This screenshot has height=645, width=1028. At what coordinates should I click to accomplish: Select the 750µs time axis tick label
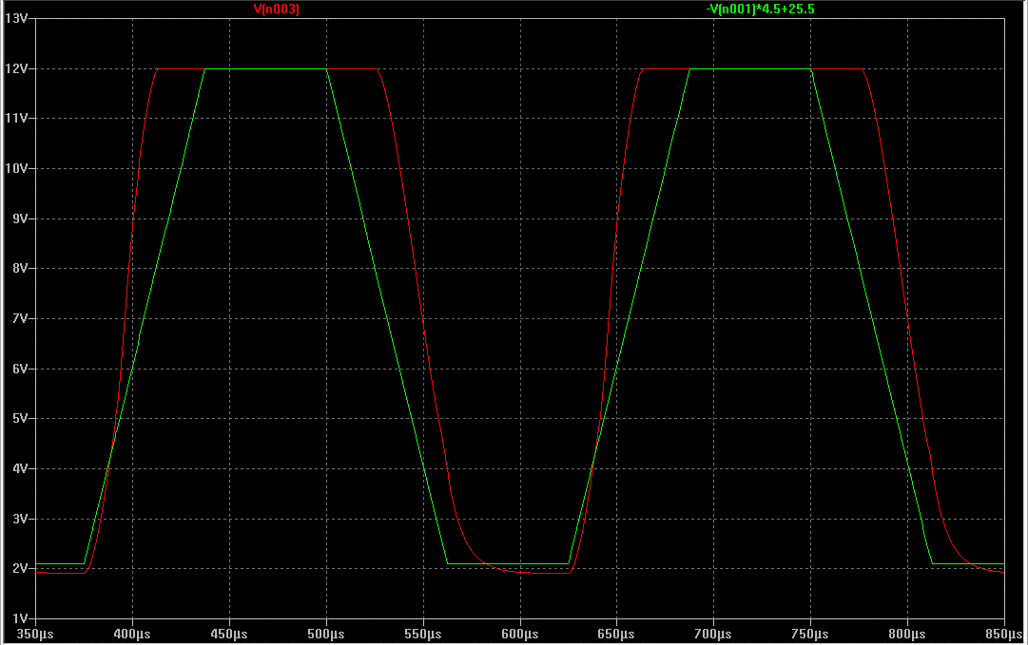(810, 634)
